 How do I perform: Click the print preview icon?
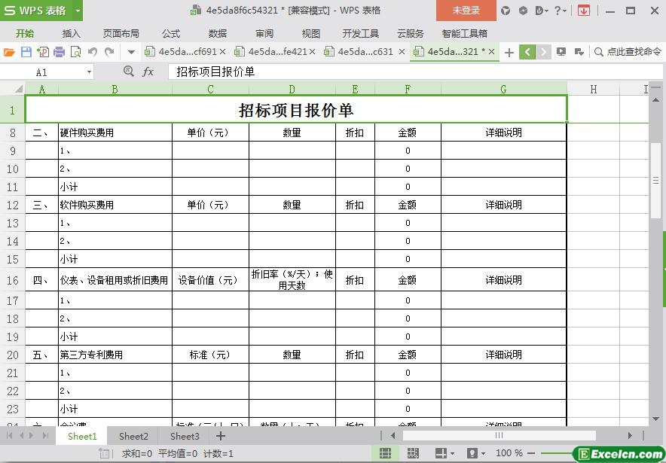click(x=75, y=52)
